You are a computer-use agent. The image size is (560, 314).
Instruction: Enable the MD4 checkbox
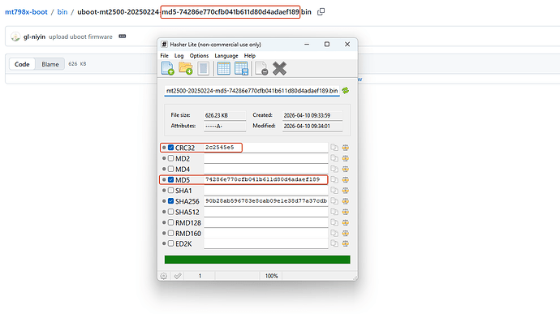(170, 169)
